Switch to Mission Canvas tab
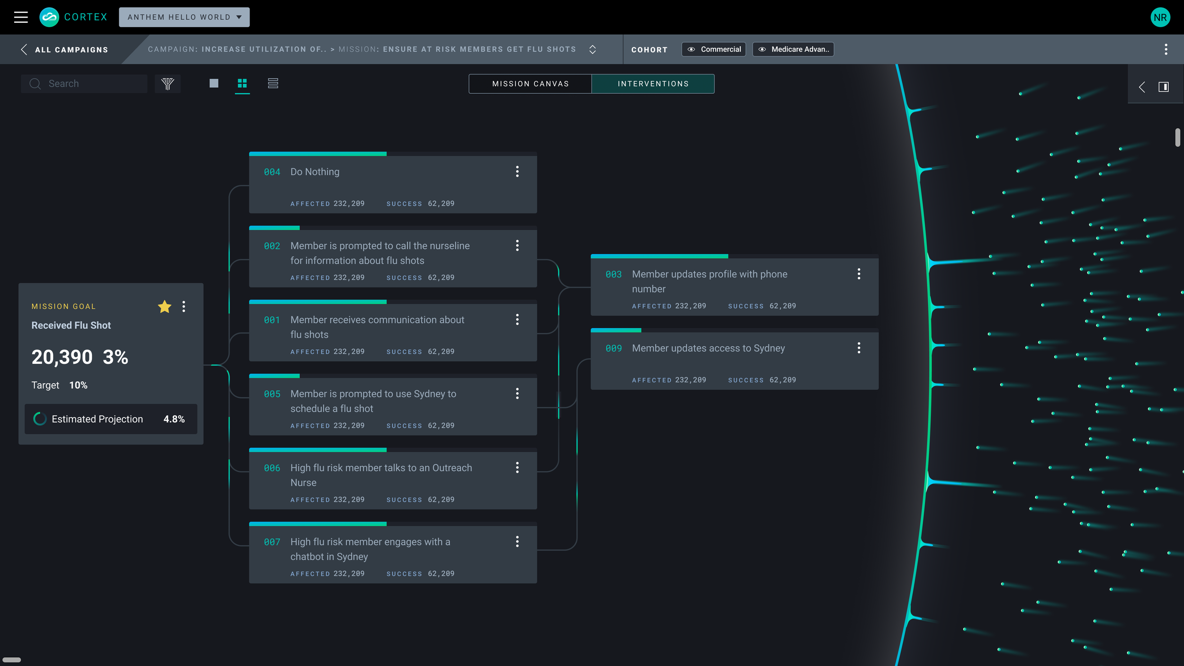This screenshot has width=1184, height=666. (x=530, y=84)
